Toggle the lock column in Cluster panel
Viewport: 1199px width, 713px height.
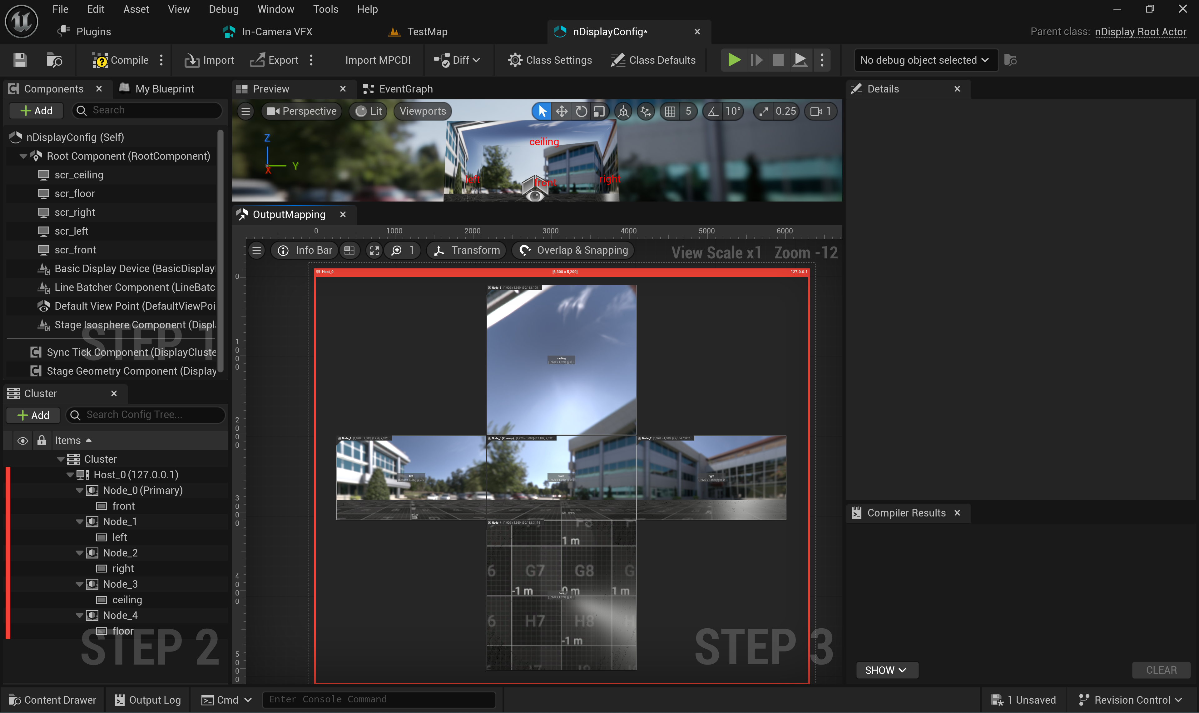(x=42, y=441)
